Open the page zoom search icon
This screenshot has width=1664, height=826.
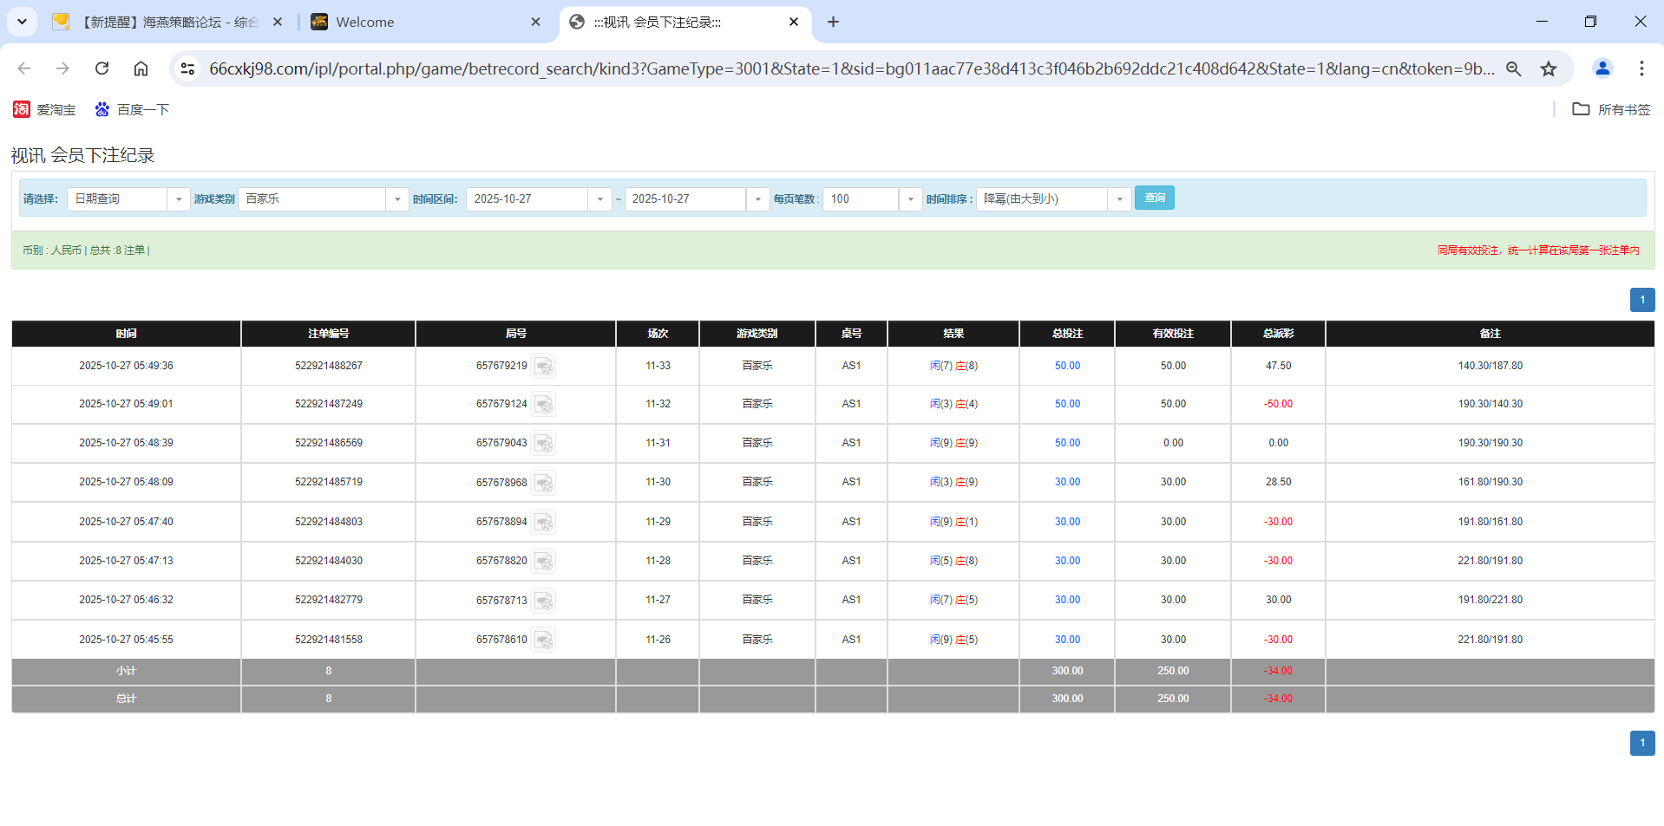[x=1513, y=68]
